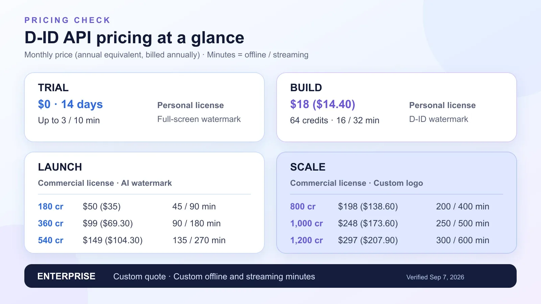Screen dimensions: 541x304
Task: Select the '$198 ($138.60)' price
Action: [368, 207]
